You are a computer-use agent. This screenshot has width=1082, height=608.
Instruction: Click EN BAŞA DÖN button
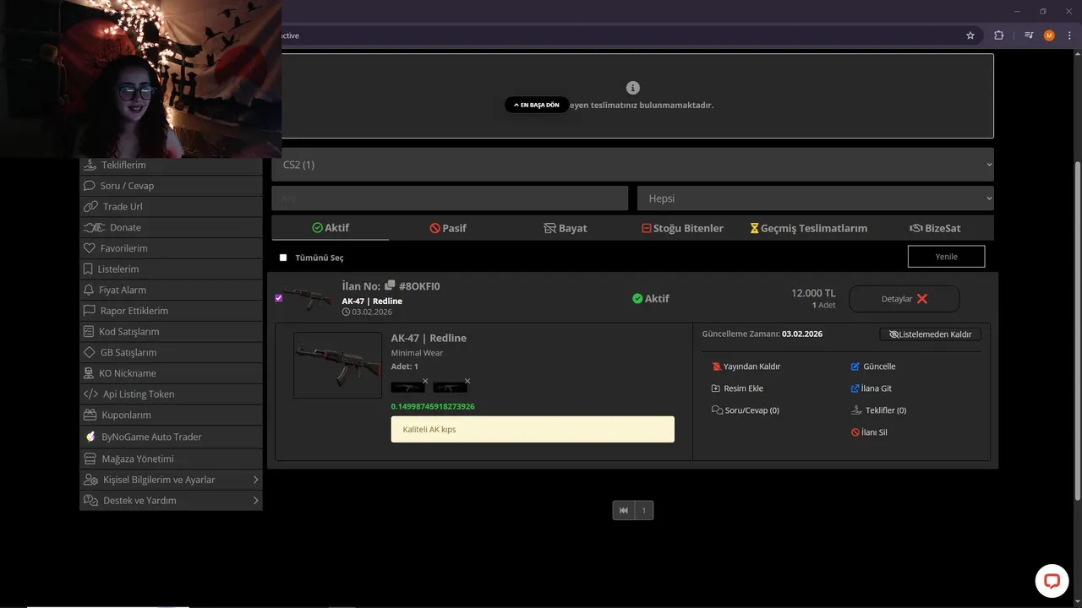[537, 105]
